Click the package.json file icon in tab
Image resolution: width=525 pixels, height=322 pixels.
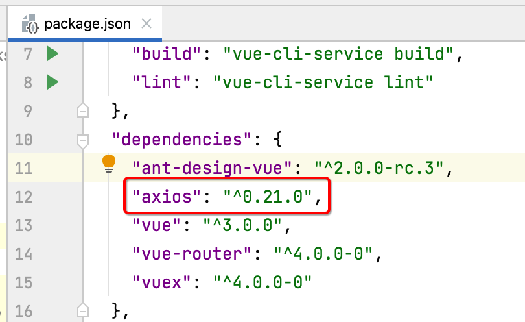[x=30, y=24]
